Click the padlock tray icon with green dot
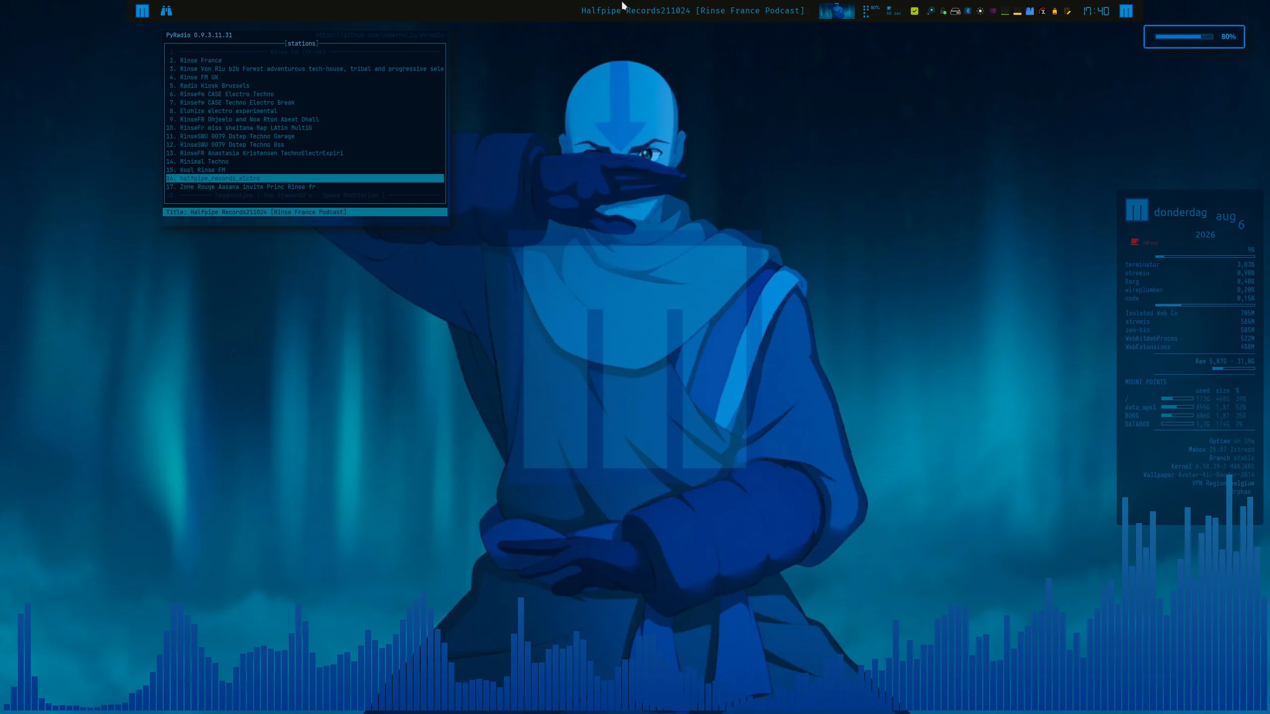 coord(943,11)
